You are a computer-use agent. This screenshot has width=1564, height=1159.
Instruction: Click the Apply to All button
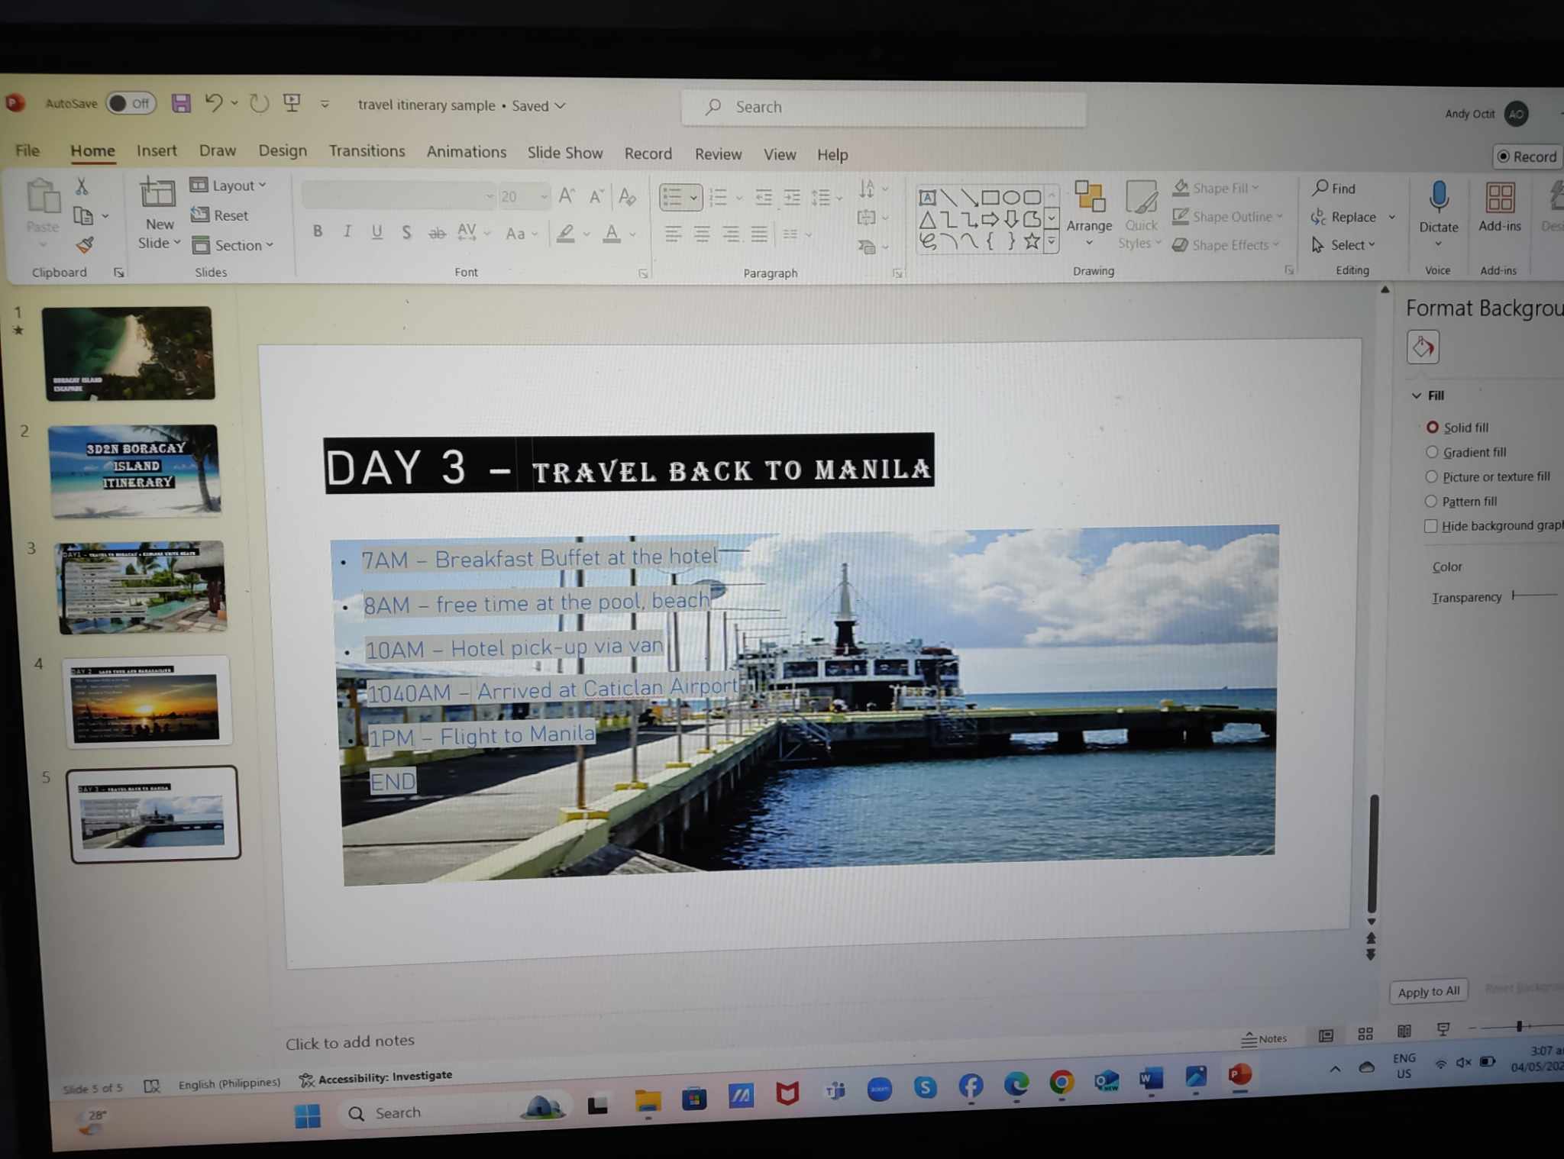click(1428, 991)
